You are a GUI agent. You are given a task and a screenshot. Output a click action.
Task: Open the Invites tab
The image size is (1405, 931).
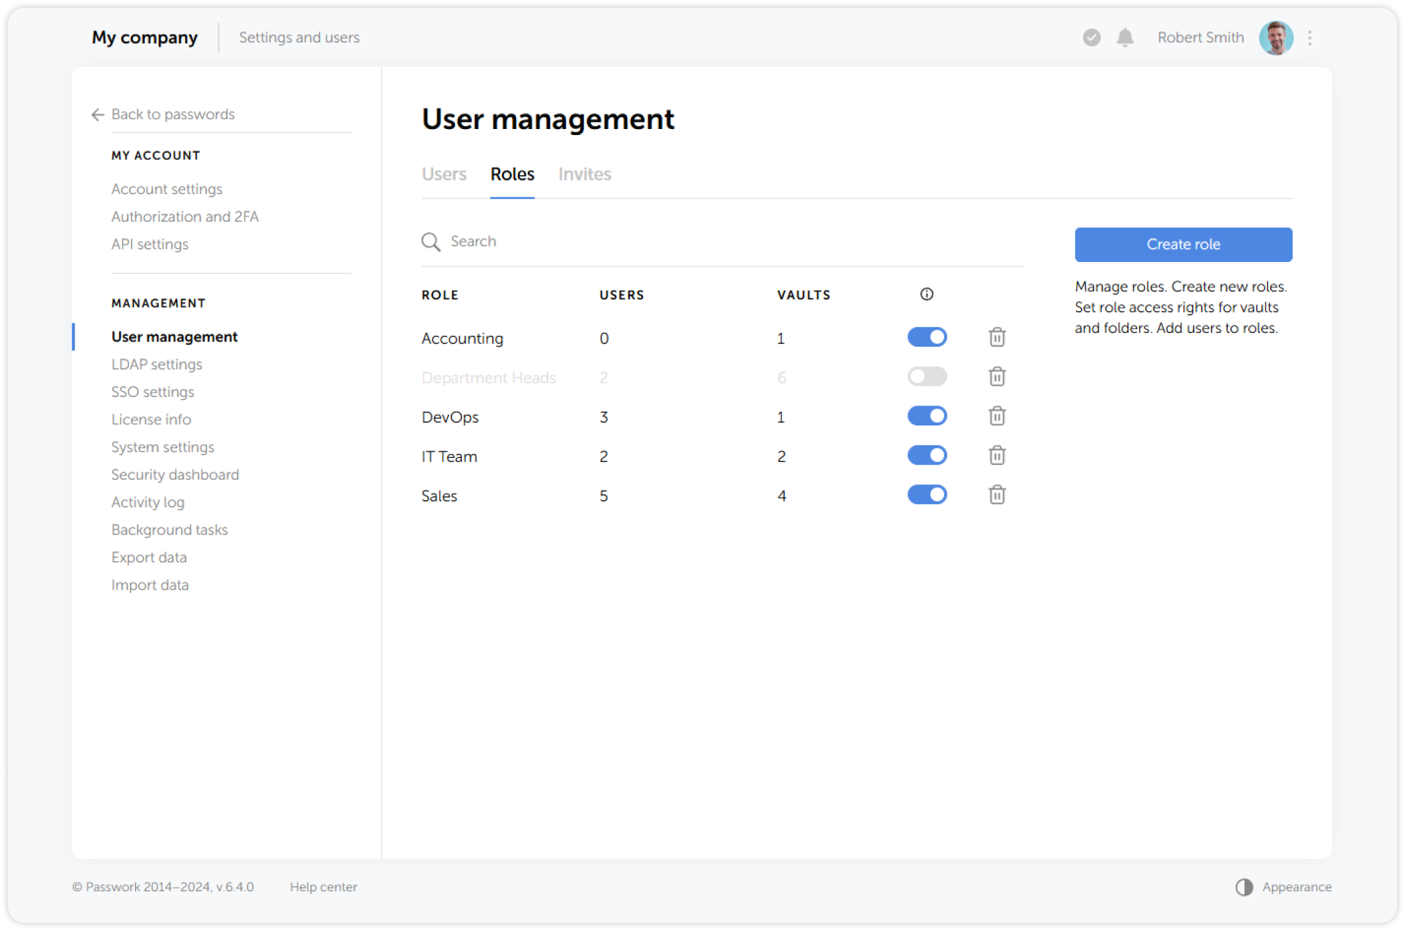584,174
